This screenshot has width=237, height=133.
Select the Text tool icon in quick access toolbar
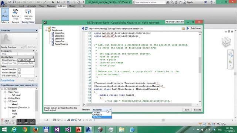(x=53, y=2)
